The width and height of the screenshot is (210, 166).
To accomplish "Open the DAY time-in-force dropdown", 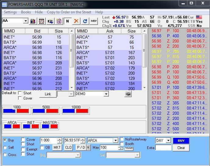I will pyautogui.click(x=168, y=141).
